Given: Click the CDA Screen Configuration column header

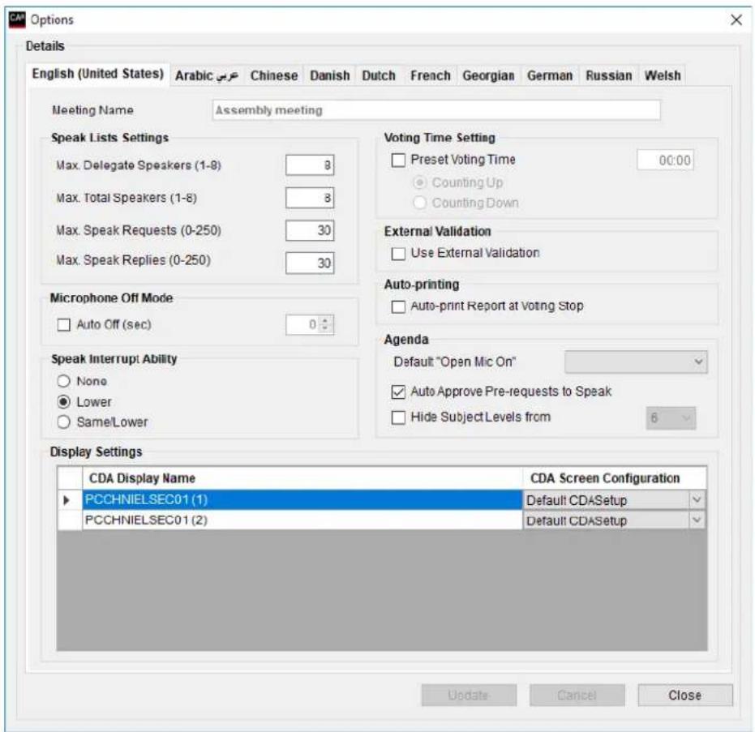Looking at the screenshot, I should click(615, 478).
